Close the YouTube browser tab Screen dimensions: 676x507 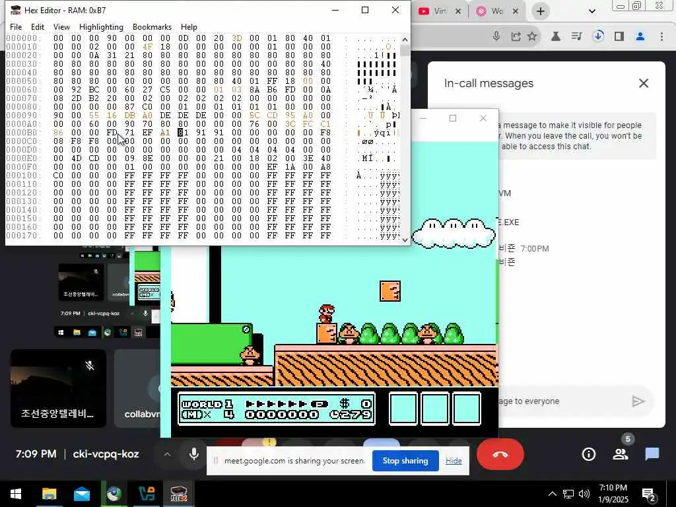[x=458, y=11]
